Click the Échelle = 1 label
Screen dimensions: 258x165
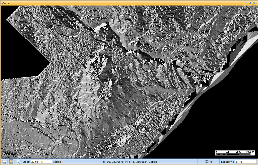(x=227, y=162)
